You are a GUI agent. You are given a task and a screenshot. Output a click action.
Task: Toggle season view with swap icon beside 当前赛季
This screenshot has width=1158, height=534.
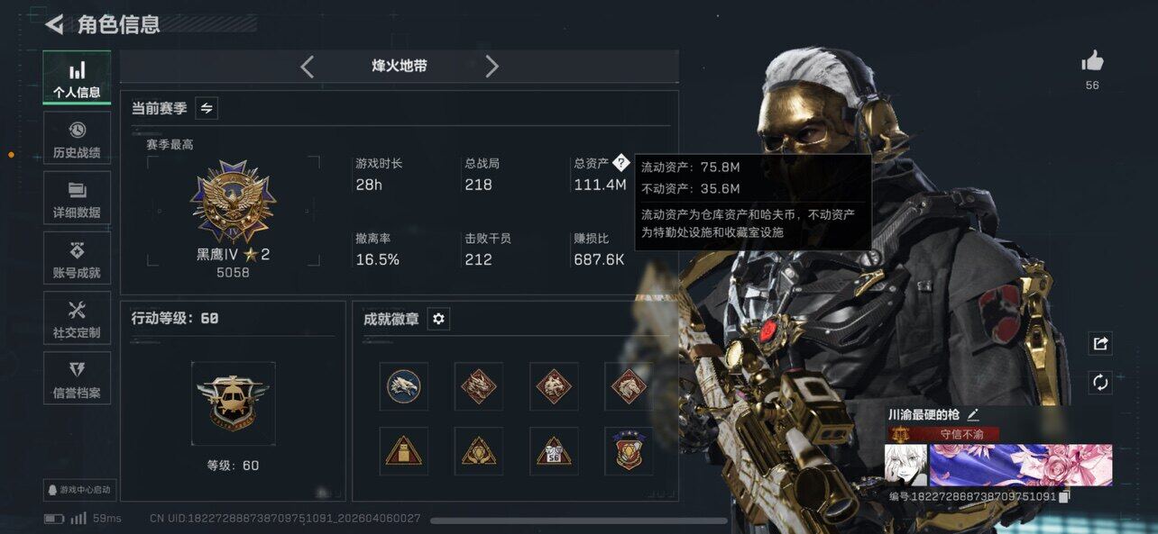pyautogui.click(x=207, y=108)
